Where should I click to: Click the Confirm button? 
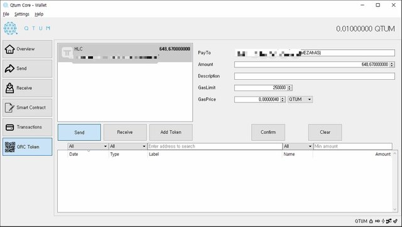[x=268, y=132]
